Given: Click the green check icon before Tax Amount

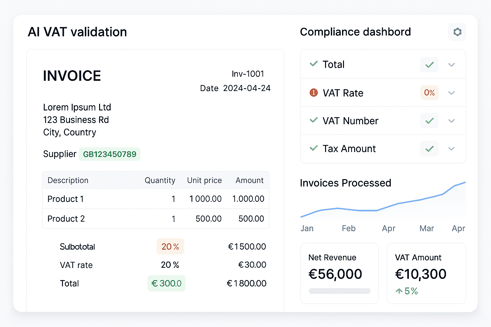Looking at the screenshot, I should pos(314,148).
